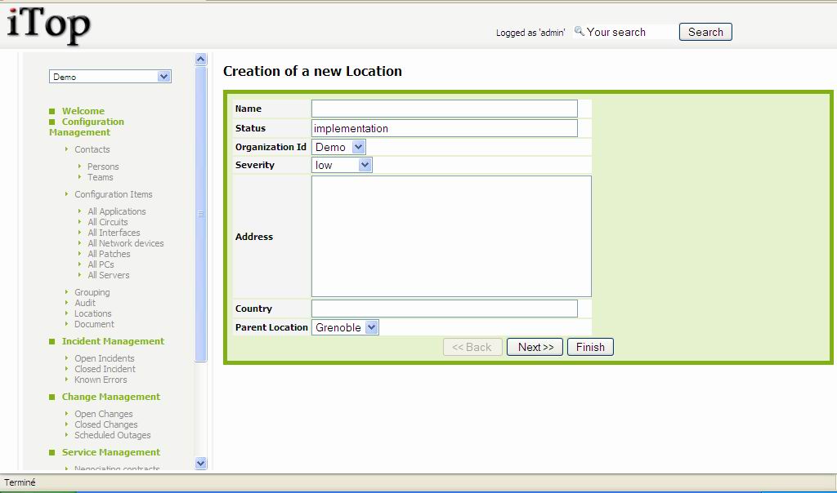The height and width of the screenshot is (493, 837).
Task: Open the Audit page
Action: coord(85,303)
